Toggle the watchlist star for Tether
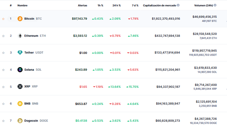Image resolution: width=227 pixels, height=128 pixels. 3,53
